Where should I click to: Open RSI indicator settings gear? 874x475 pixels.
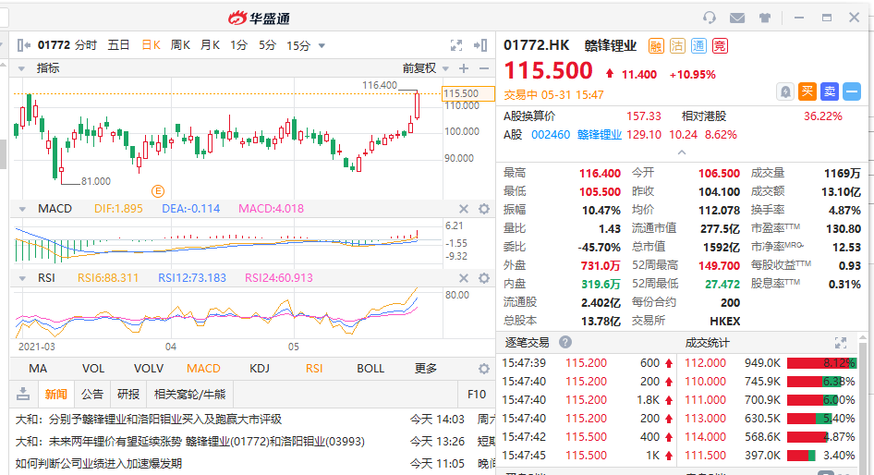(x=484, y=278)
